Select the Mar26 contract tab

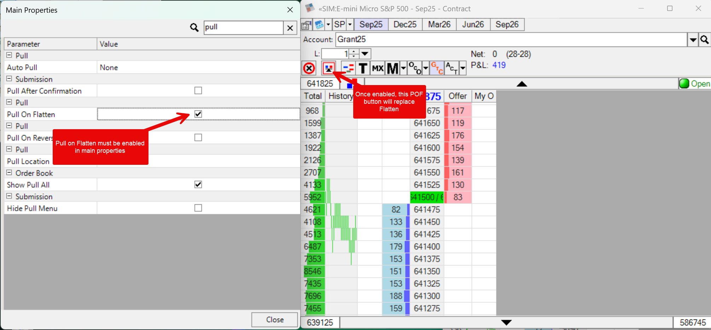[x=439, y=25]
